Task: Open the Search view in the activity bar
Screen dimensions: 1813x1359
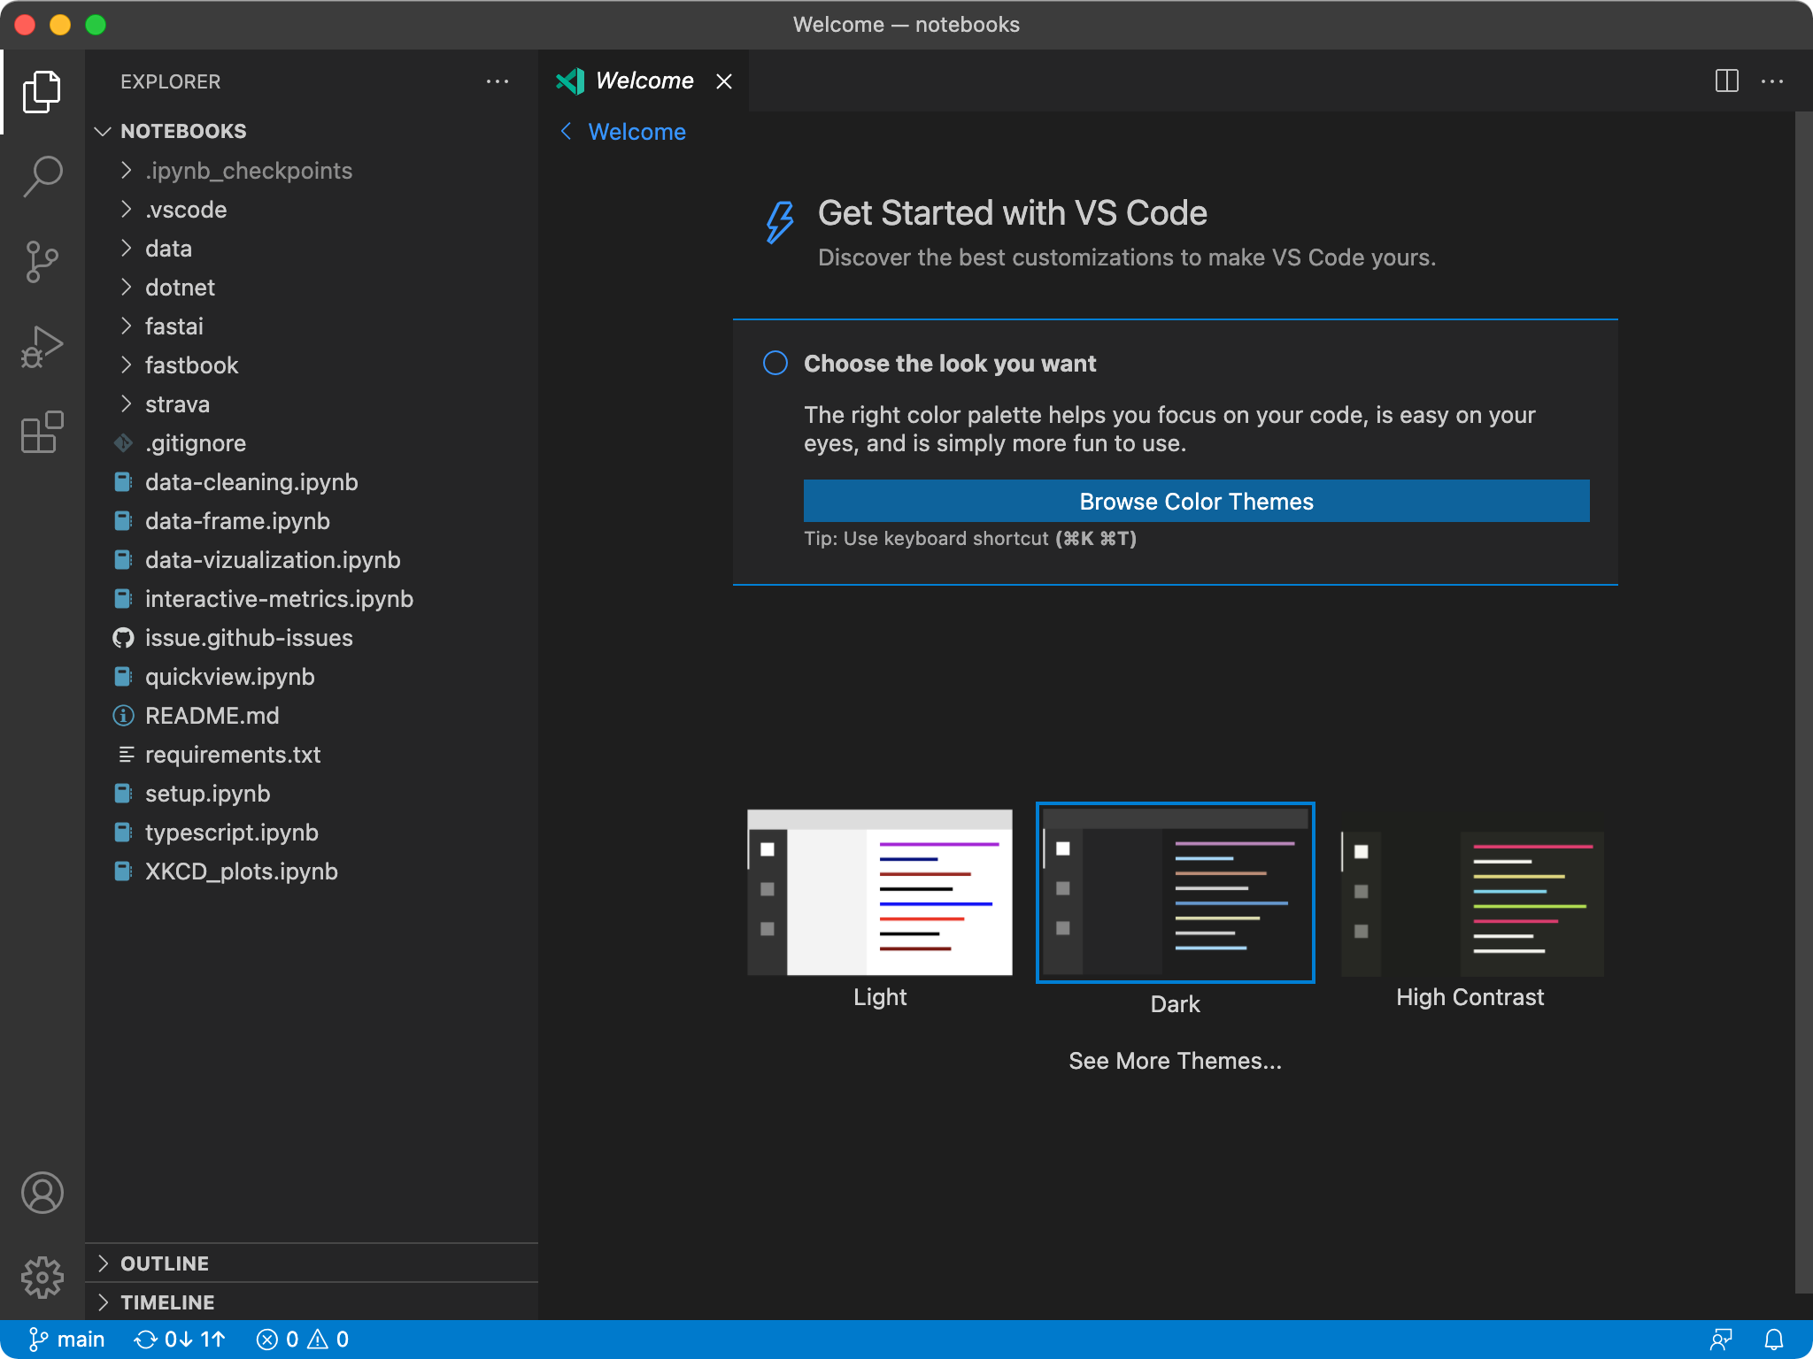Action: (42, 176)
